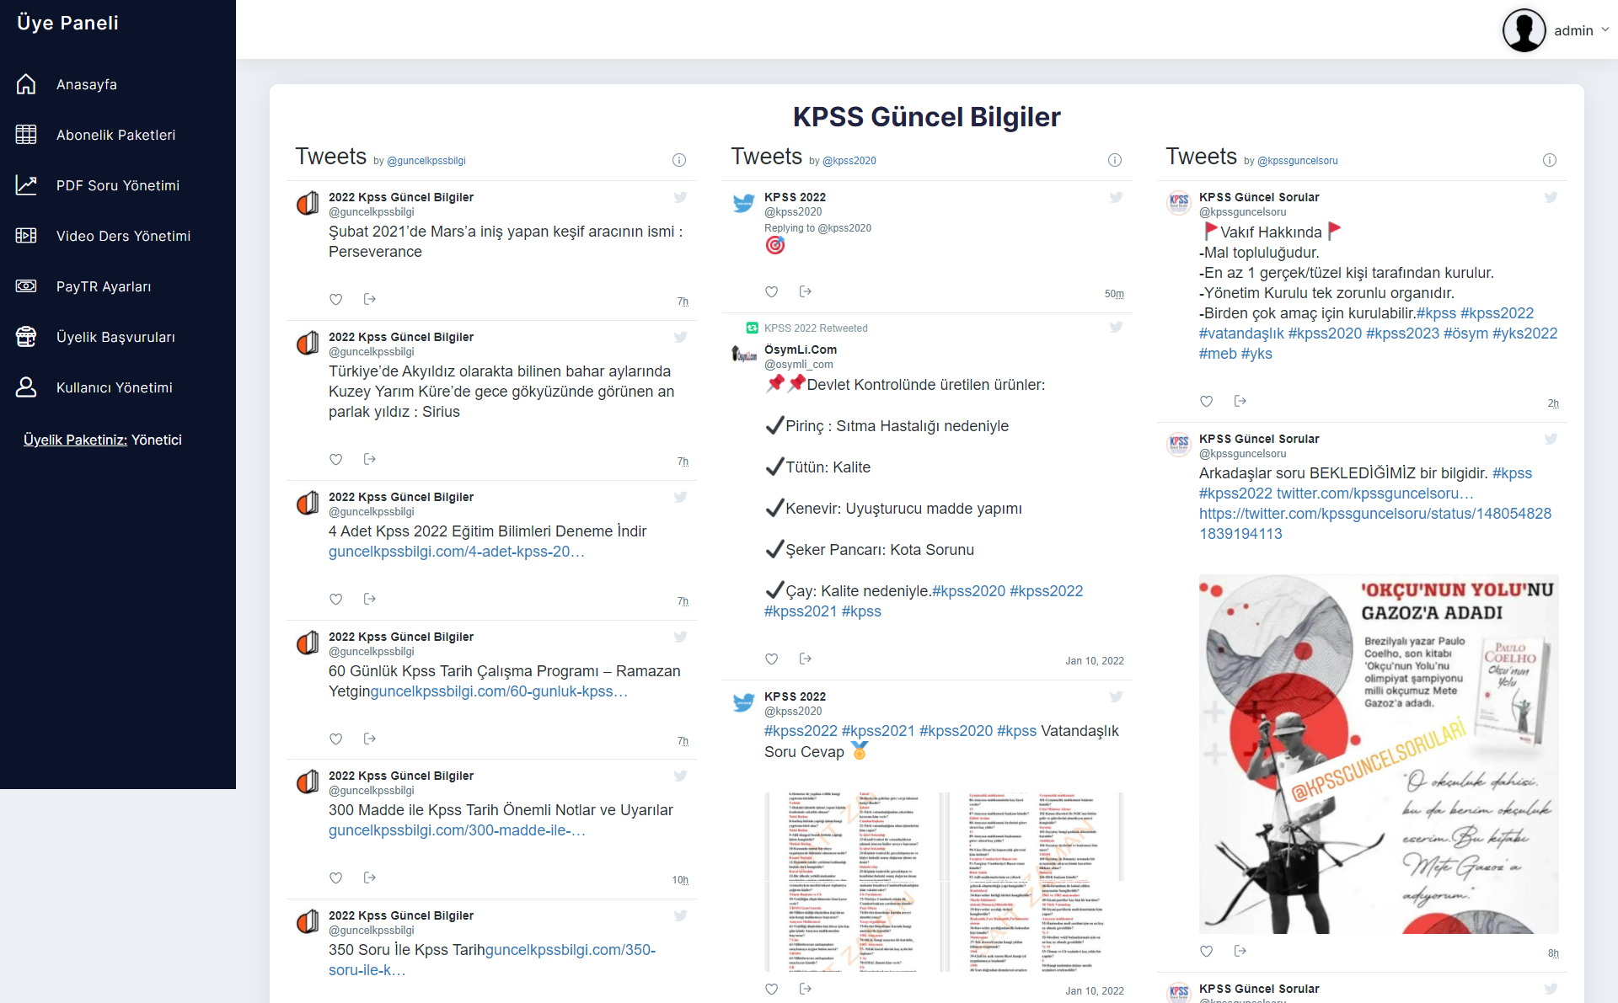
Task: Click the #vatandaşlık hashtag
Action: [x=1241, y=333]
